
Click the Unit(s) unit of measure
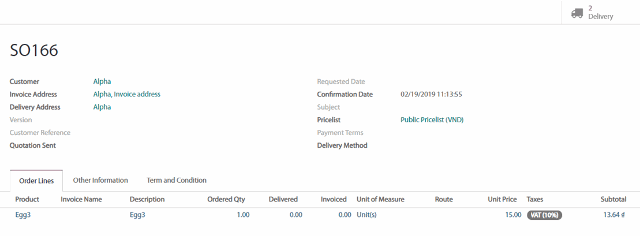click(366, 215)
